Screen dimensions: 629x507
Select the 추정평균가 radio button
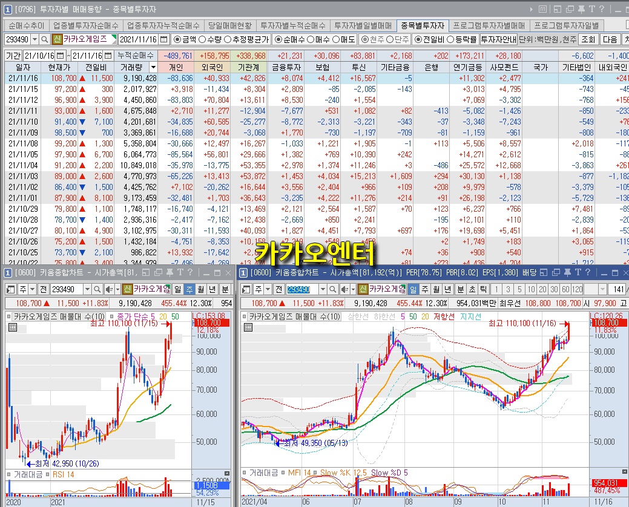tap(228, 39)
